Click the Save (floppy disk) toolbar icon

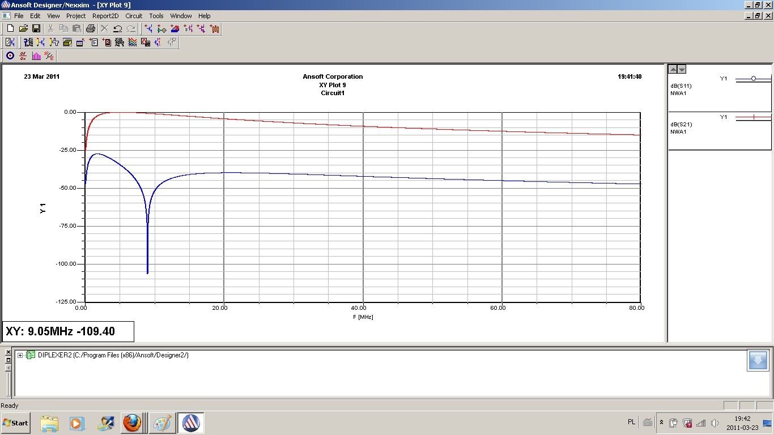pos(36,28)
